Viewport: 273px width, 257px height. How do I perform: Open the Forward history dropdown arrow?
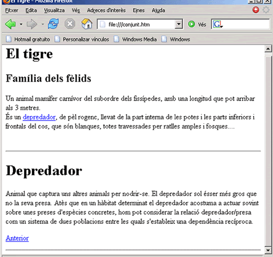(x=43, y=24)
